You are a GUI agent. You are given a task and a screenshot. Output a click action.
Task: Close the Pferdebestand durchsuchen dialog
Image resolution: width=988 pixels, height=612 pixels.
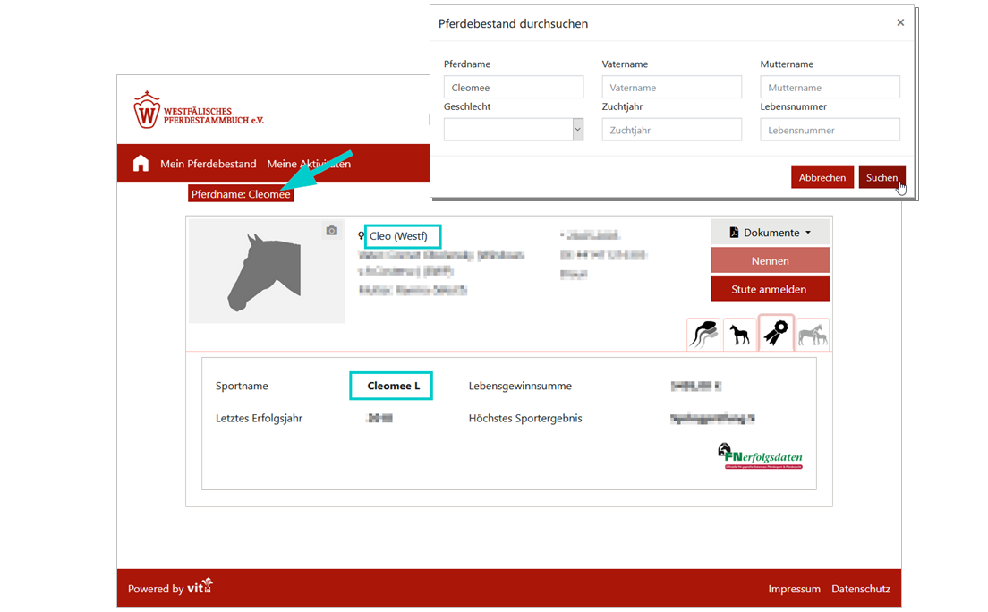[x=900, y=22]
